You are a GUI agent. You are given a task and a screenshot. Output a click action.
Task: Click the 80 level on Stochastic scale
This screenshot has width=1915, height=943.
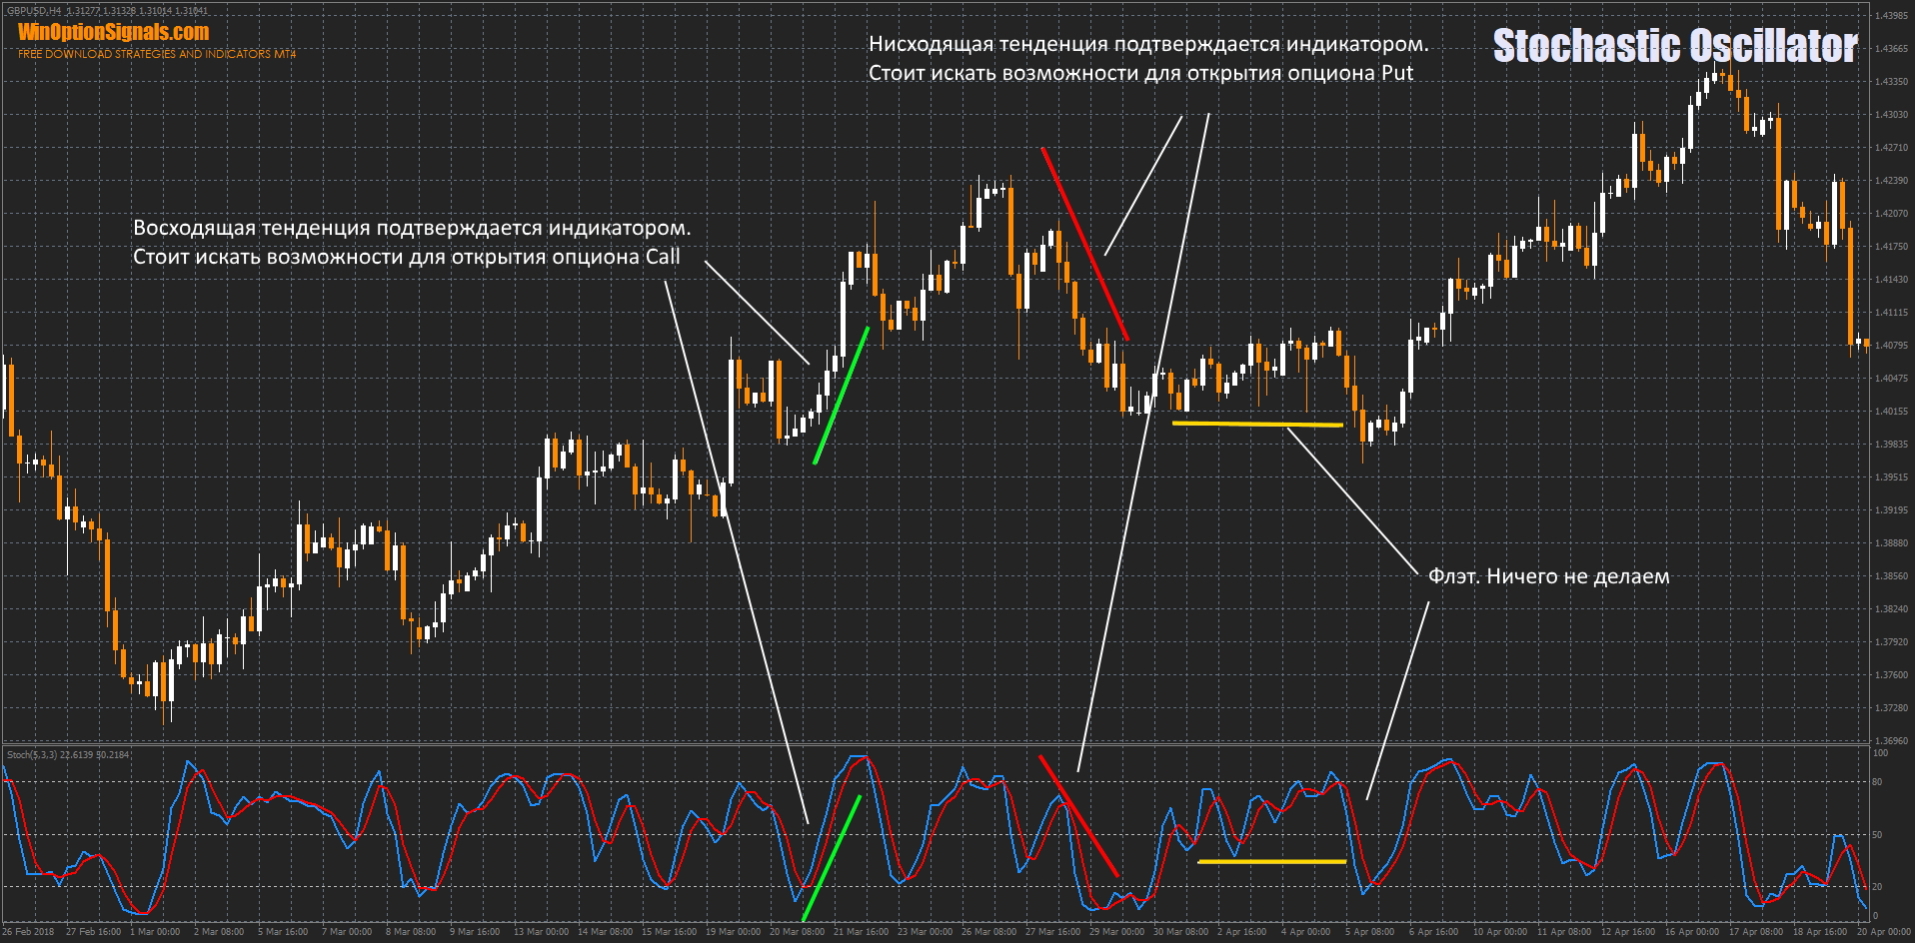click(1877, 782)
